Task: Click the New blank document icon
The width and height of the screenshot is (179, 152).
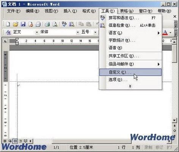Action: click(x=8, y=24)
